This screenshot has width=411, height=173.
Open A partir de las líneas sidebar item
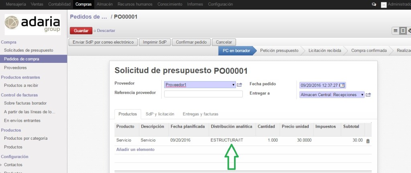[30, 112]
